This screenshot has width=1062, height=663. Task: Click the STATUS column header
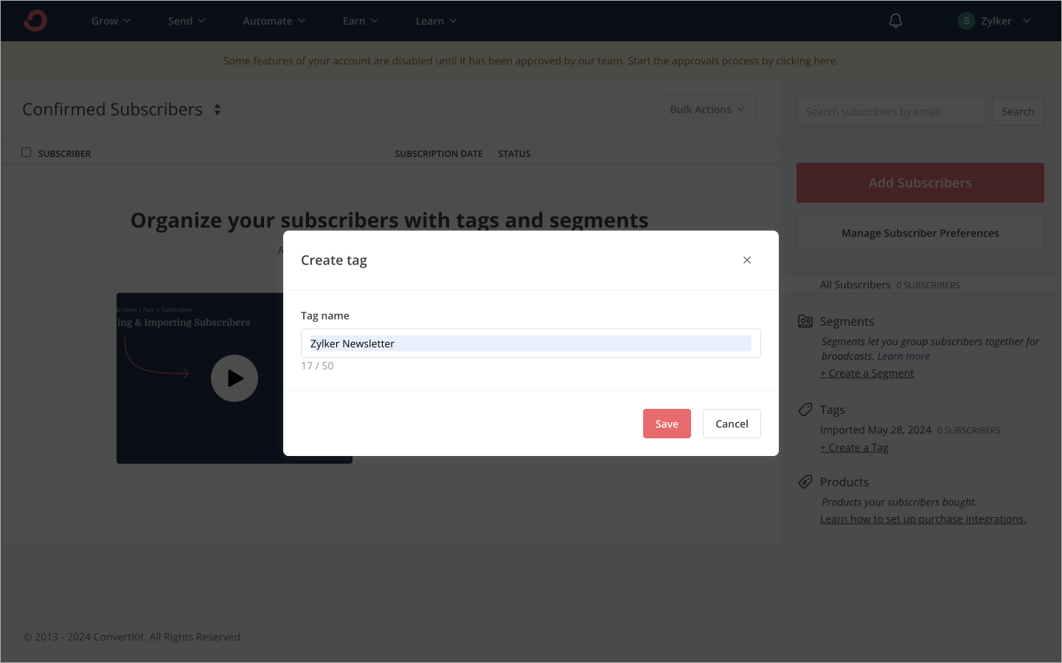pyautogui.click(x=514, y=154)
